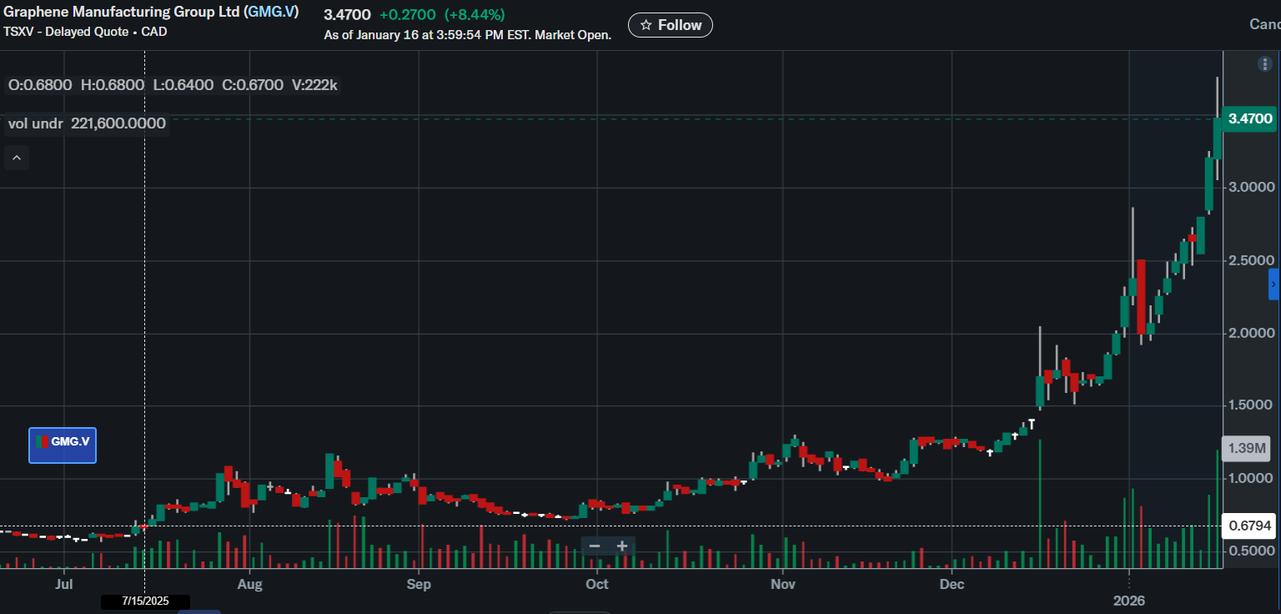Screen dimensions: 1281x614
Task: Zoom out the chart with minus
Action: (x=594, y=546)
